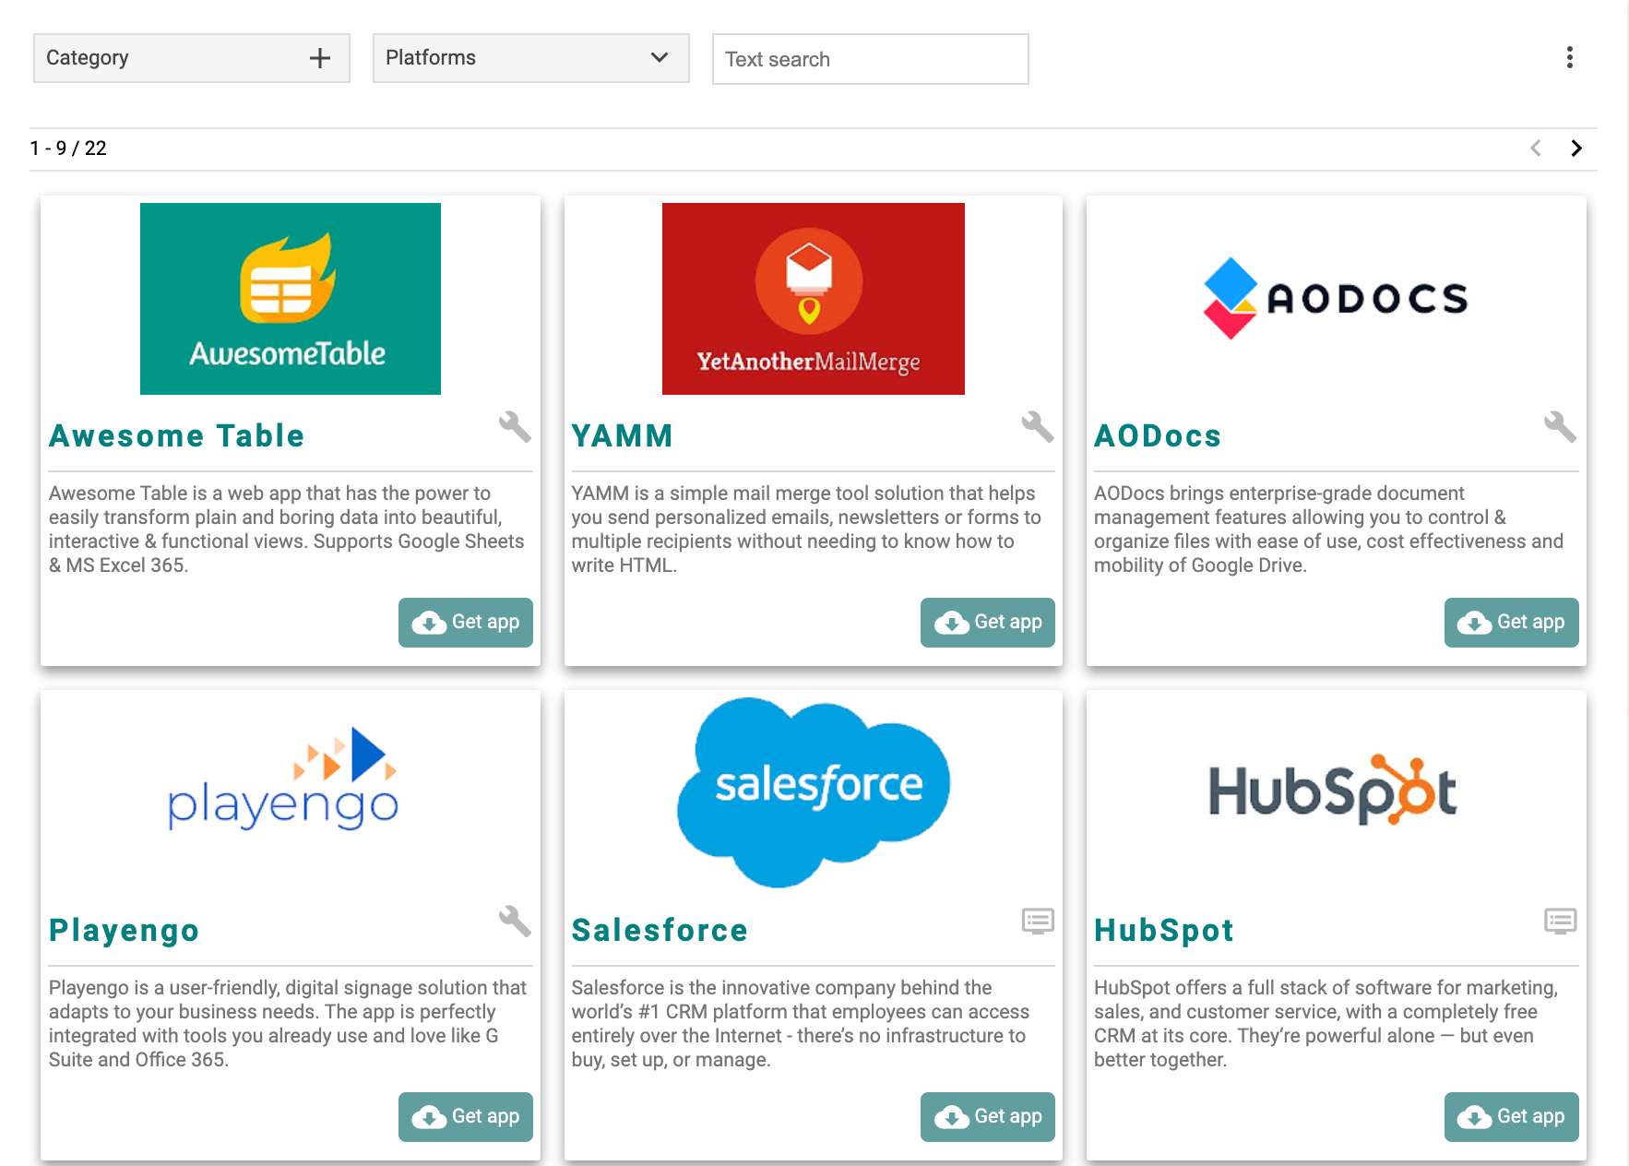
Task: Click into the Text search field
Action: [871, 59]
